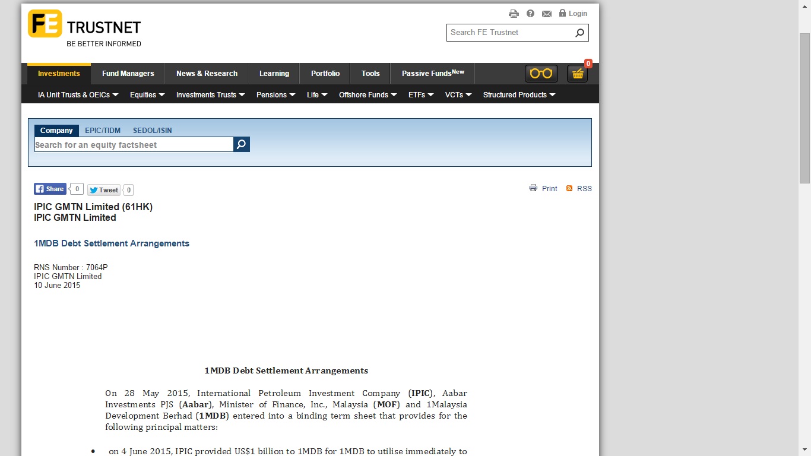Open the help question mark icon

click(x=530, y=14)
